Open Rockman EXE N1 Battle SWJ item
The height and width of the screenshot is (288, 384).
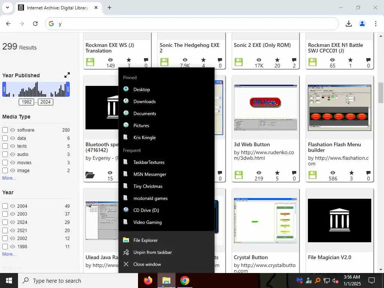click(x=335, y=48)
